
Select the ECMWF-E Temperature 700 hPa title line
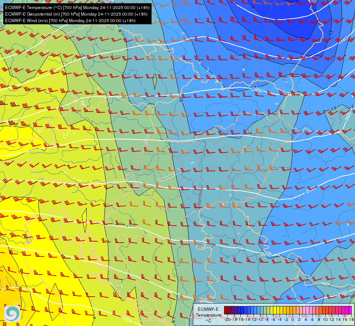tap(77, 8)
